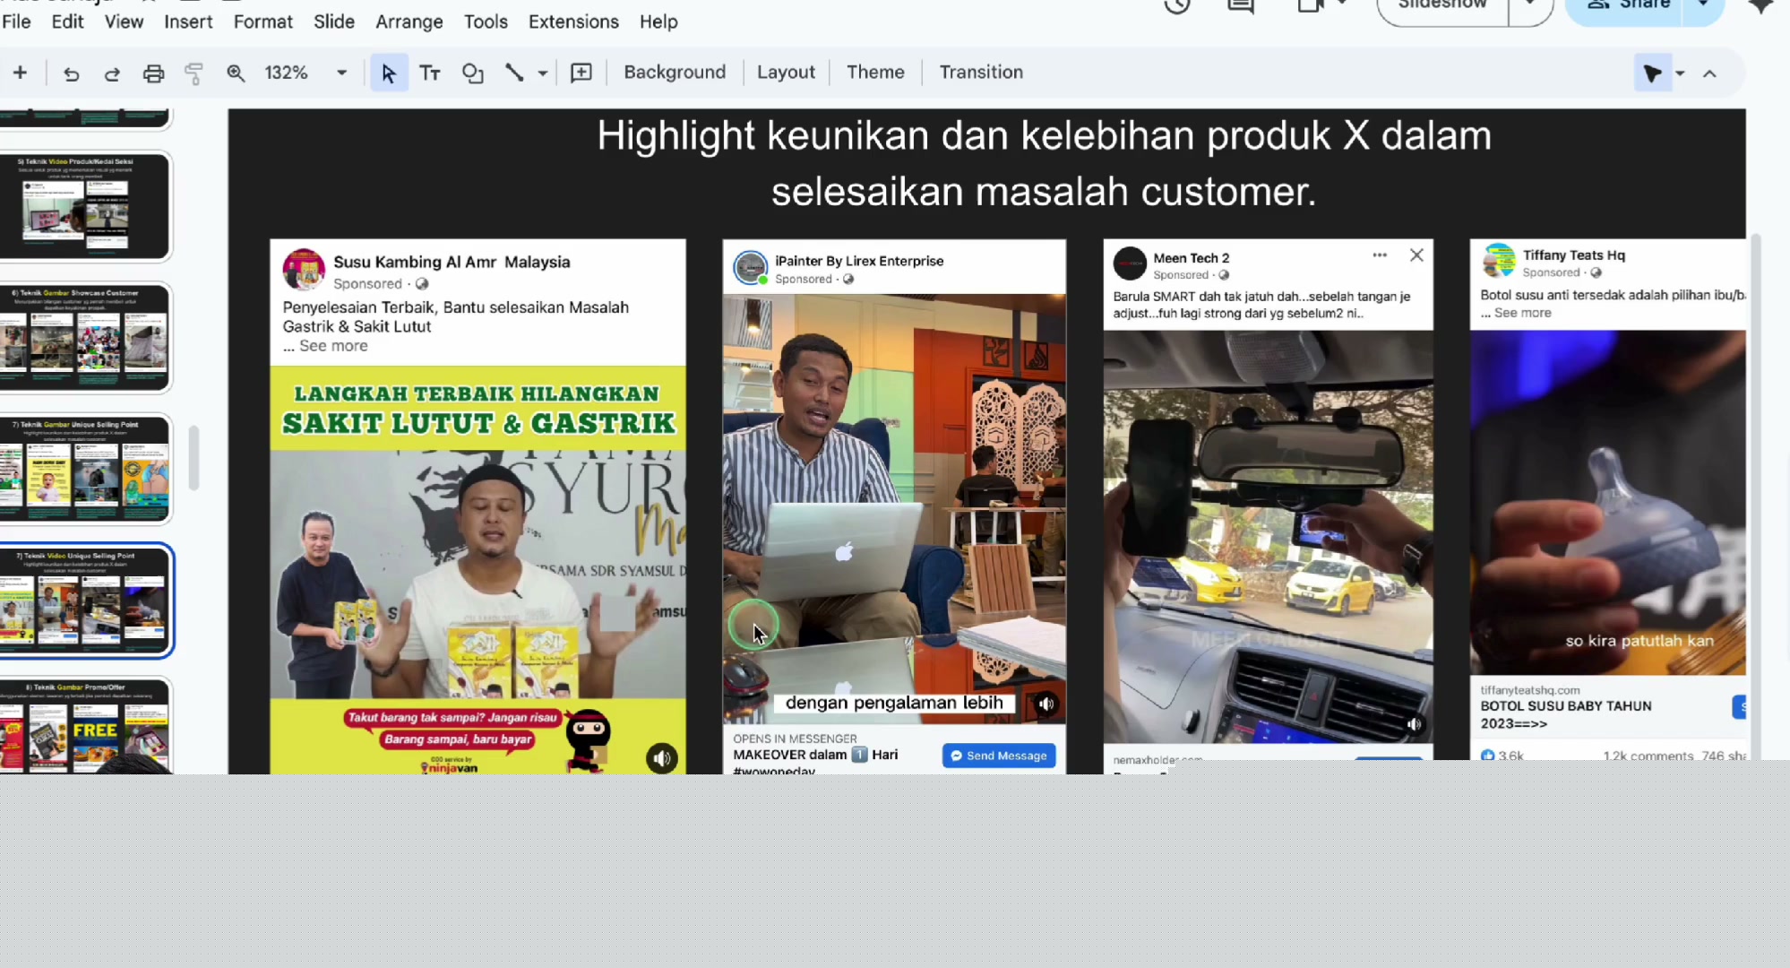Click See more on Susu Kambing post
This screenshot has width=1790, height=968.
[x=333, y=346]
